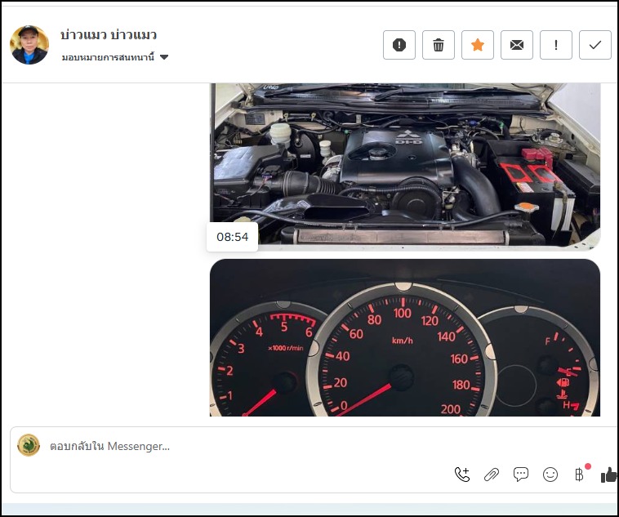This screenshot has height=517, width=619.
Task: Delete conversation using the trash can icon
Action: pyautogui.click(x=439, y=45)
